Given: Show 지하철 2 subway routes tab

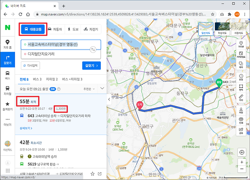Looking at the screenshot, I should (52, 79).
